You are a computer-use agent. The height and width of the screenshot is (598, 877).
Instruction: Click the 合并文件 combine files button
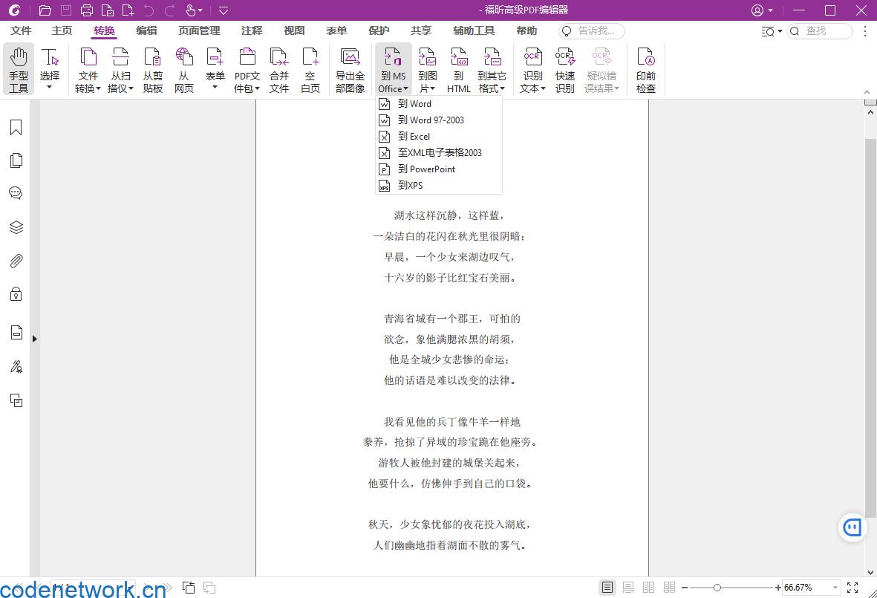click(x=279, y=68)
